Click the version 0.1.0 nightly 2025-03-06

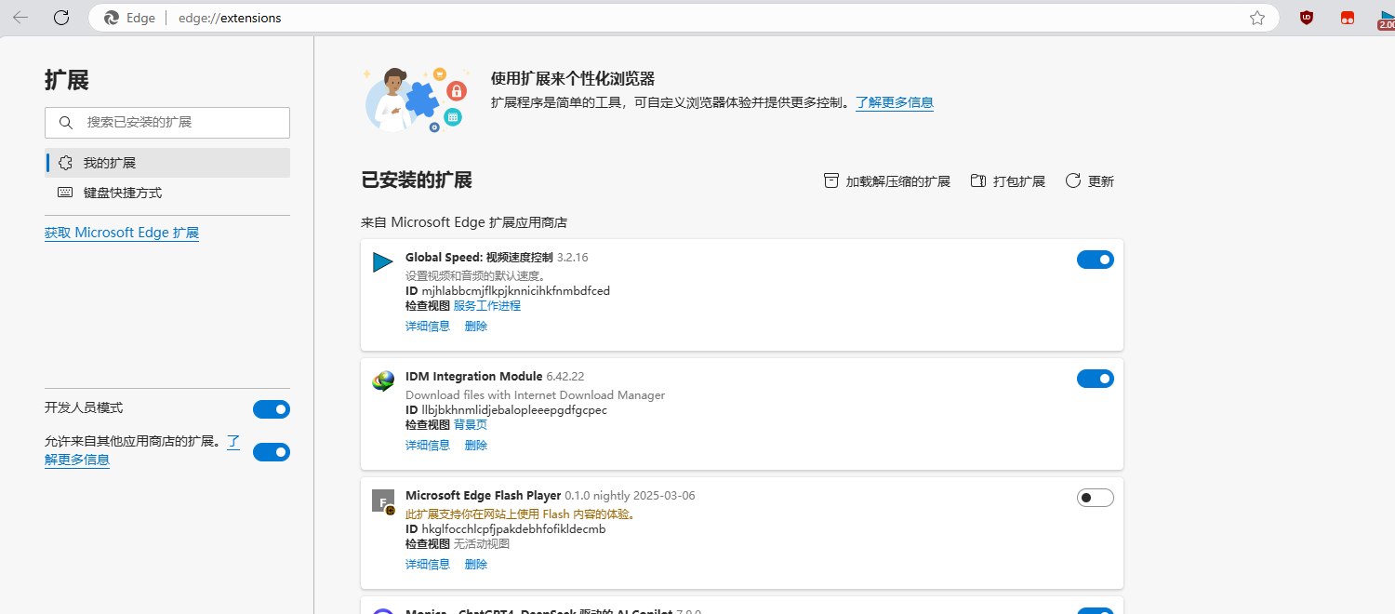[x=631, y=495]
